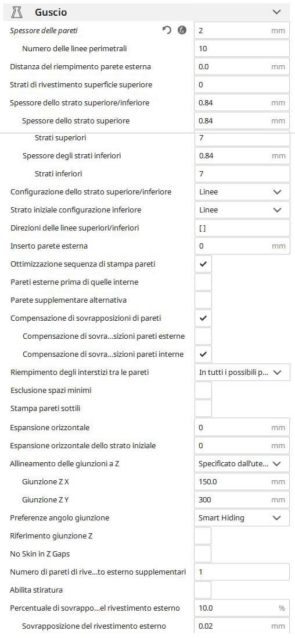
Task: Reset Spessore delle pareti with revert arrow
Action: tap(167, 30)
